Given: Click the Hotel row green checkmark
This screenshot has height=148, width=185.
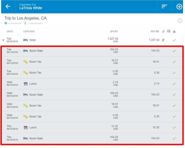Looking at the screenshot, I should pos(174,40).
